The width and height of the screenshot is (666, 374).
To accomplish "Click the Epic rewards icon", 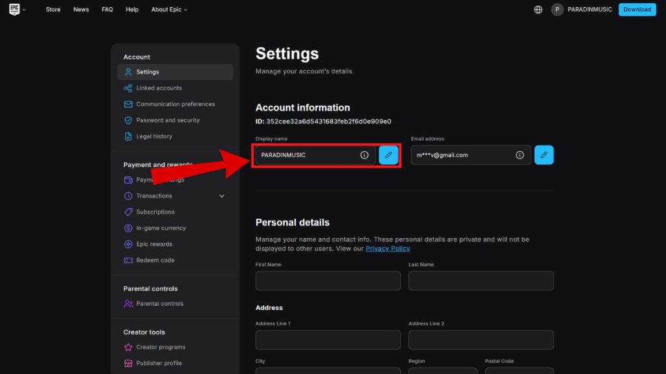I will coord(127,244).
